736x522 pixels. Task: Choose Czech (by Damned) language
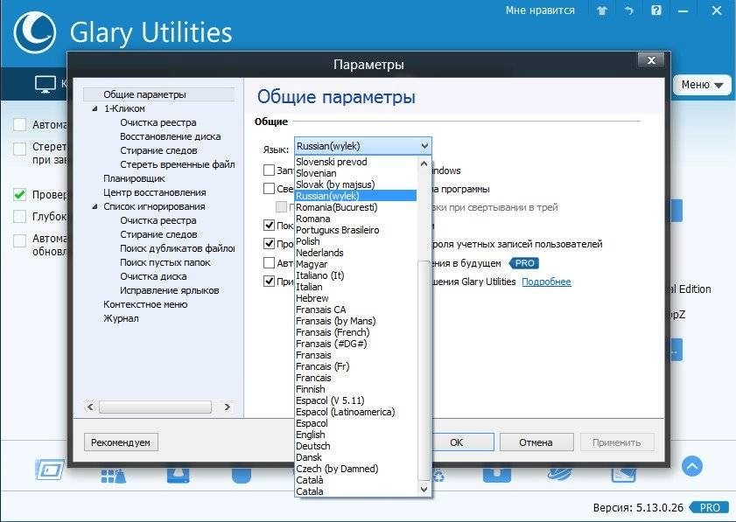356,469
